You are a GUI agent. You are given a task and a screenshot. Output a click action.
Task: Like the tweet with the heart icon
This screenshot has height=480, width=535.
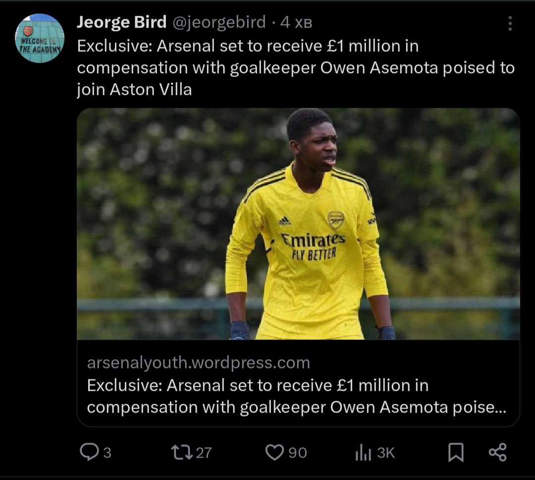pos(274,452)
